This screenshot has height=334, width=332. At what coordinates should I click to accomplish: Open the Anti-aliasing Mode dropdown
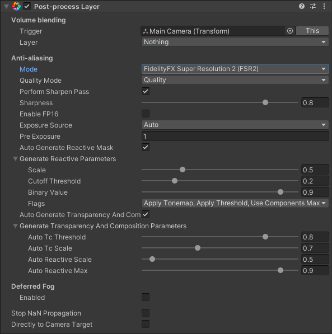[235, 69]
